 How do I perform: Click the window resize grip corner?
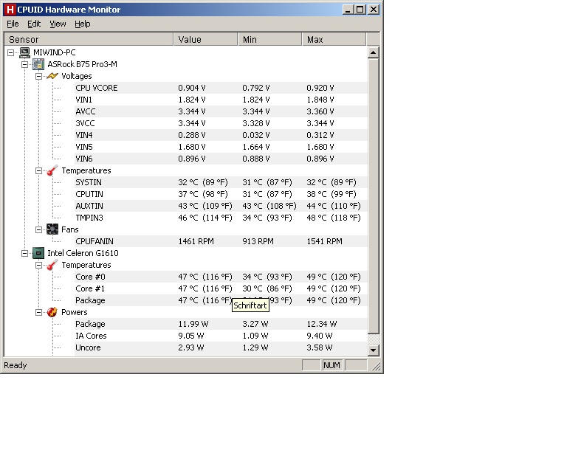(x=376, y=366)
